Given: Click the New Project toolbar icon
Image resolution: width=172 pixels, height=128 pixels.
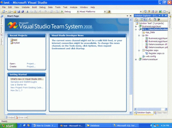Looking at the screenshot, I should (3, 11).
